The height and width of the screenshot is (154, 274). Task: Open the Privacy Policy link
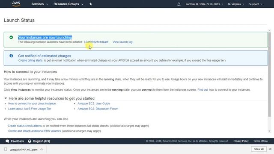(x=241, y=141)
